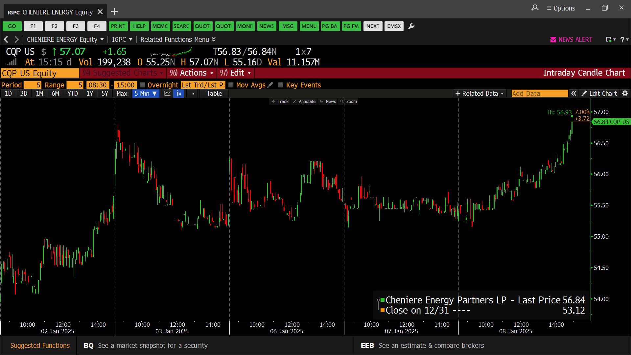Check the Key Events checkbox
Screen dimensions: 631x355
coord(281,85)
